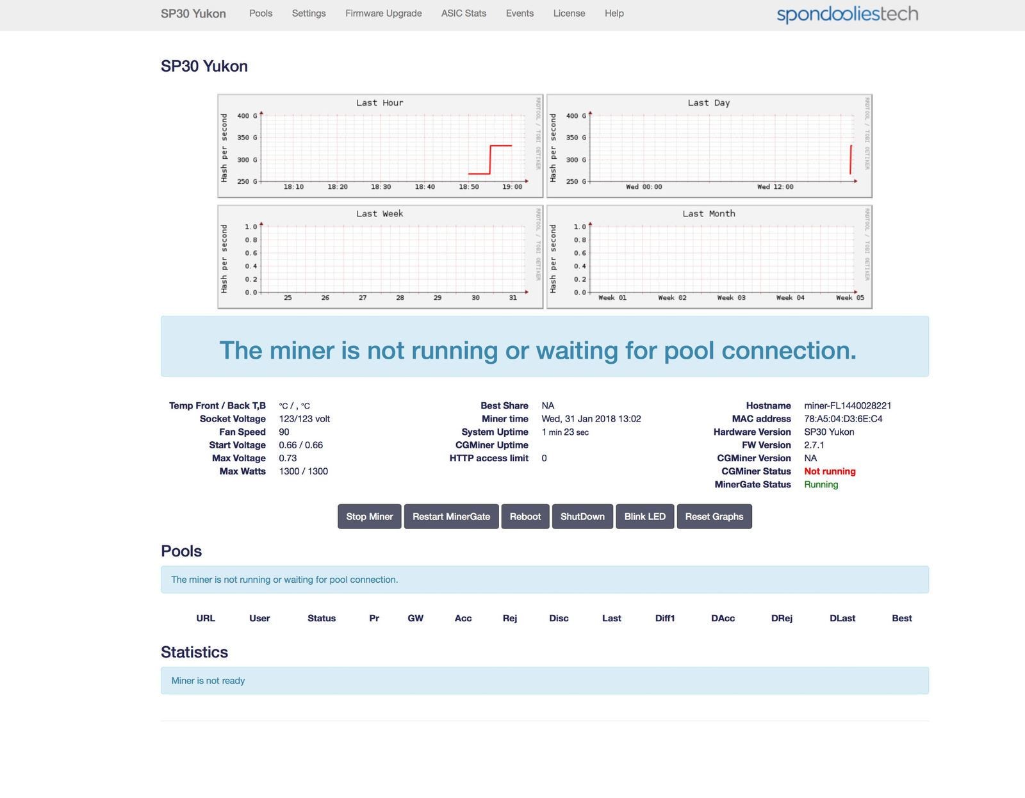The width and height of the screenshot is (1025, 798).
Task: Click the URL column header in Pools
Action: [206, 618]
